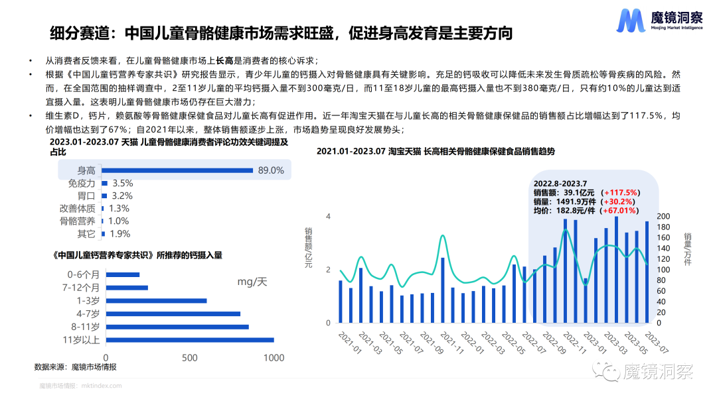Select the 天猫 儿童骨骼健康消费者评论功效关键词 chart title

169,147
